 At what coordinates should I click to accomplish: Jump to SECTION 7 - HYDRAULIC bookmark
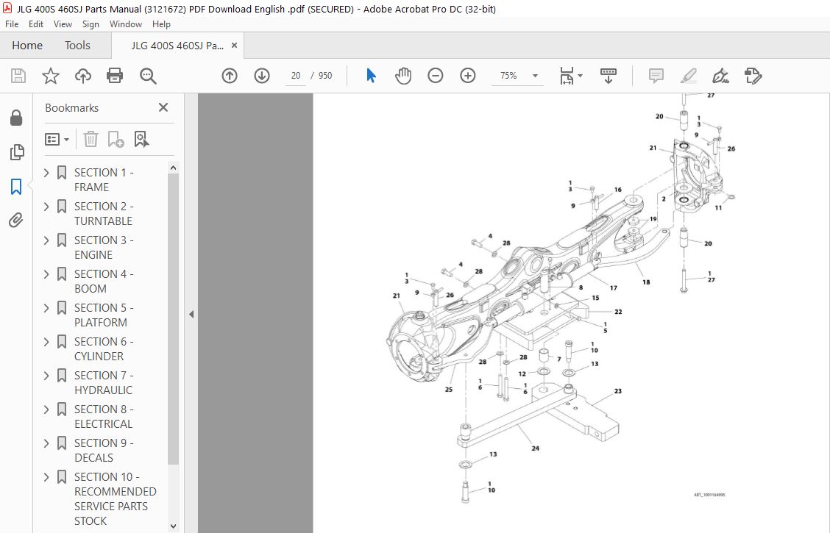coord(104,383)
